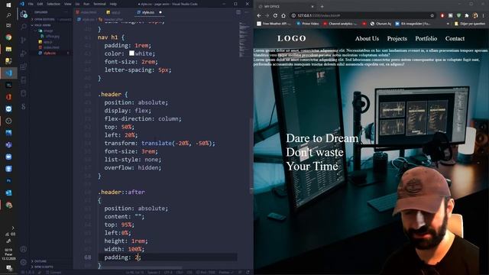
Task: Click the code minimap in the editor
Action: [x=244, y=39]
